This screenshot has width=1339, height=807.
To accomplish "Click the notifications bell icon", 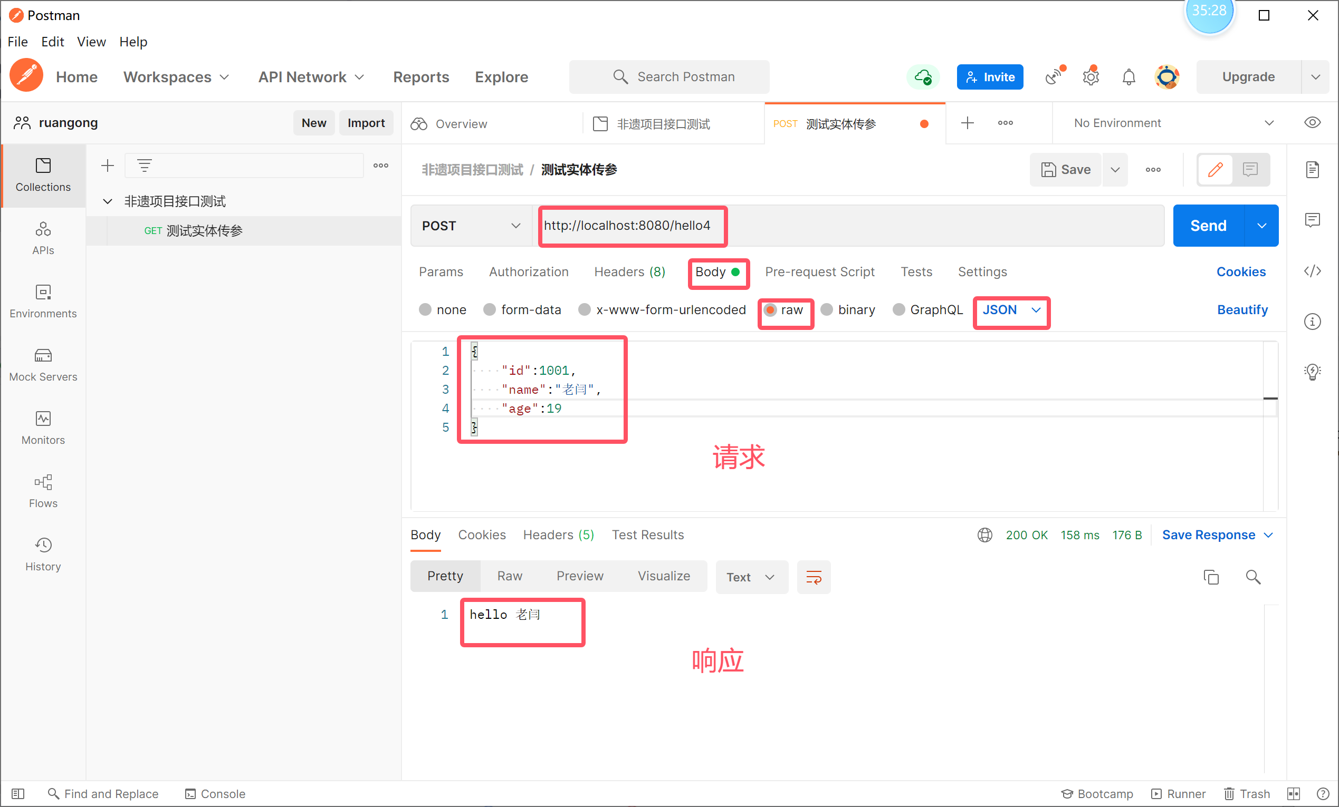I will tap(1128, 77).
